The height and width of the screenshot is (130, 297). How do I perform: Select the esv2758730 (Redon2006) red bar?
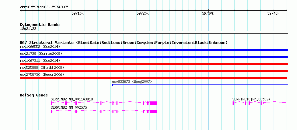click(x=154, y=78)
